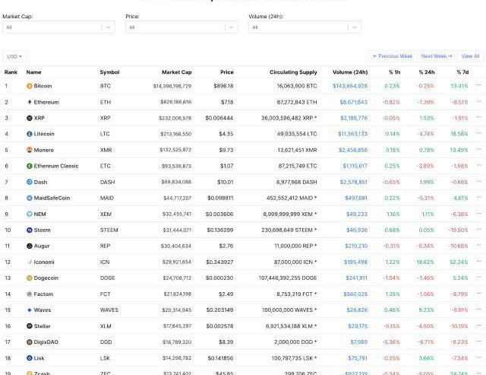Sort table by Rank column
Viewport: 486px width, 375px height.
[11, 72]
